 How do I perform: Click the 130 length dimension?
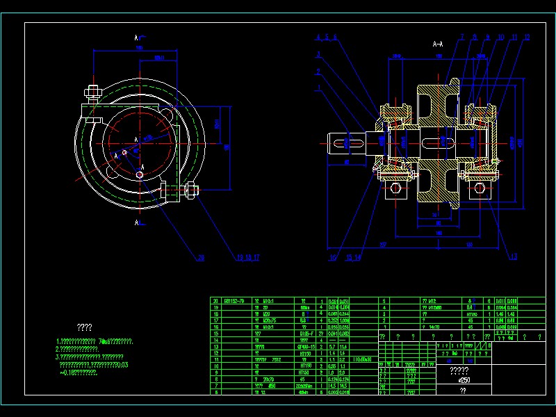point(469,245)
